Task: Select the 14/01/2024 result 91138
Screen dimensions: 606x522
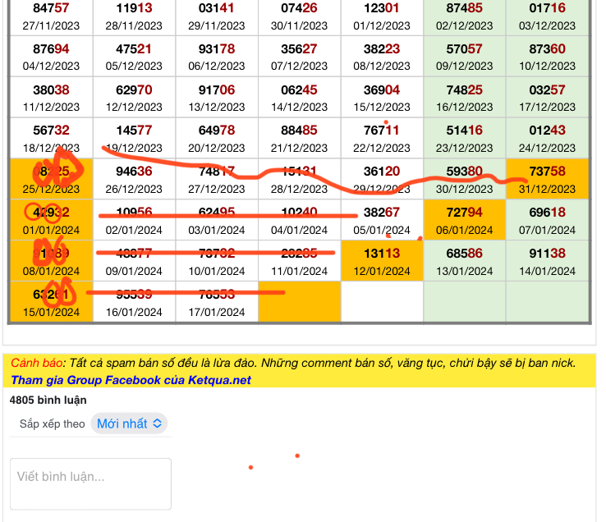Action: (x=548, y=261)
